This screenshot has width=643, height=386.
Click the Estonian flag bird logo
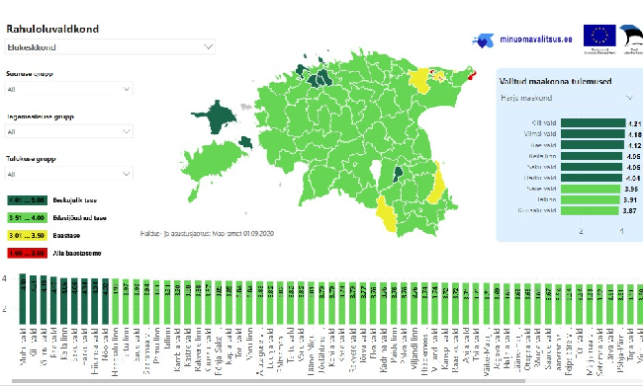click(x=632, y=36)
